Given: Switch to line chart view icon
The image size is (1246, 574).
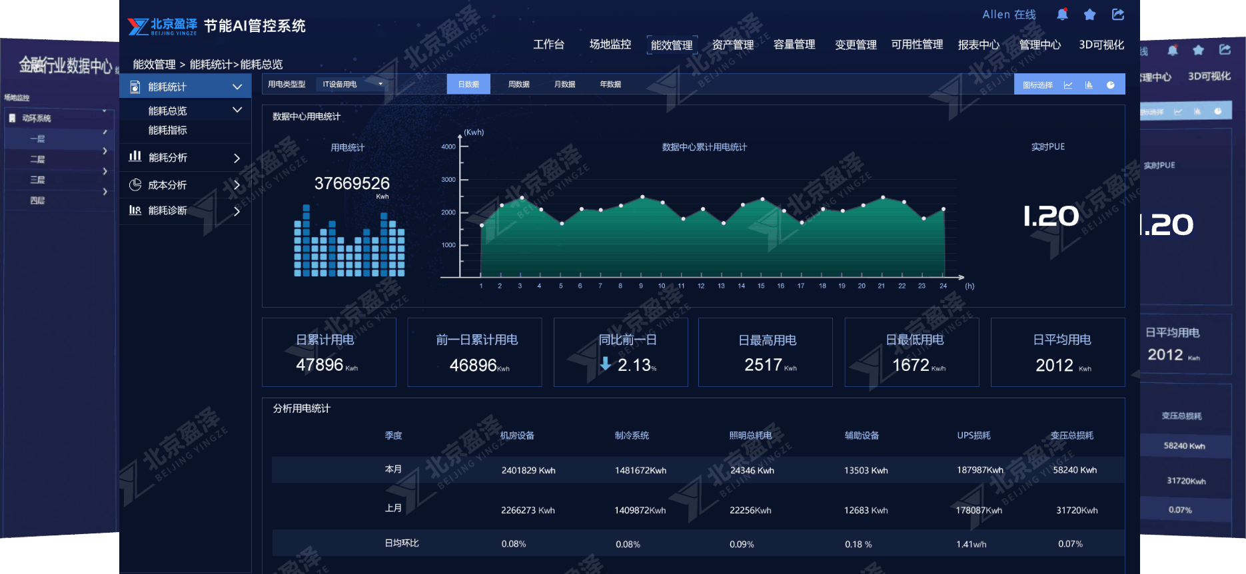Looking at the screenshot, I should (x=1068, y=85).
